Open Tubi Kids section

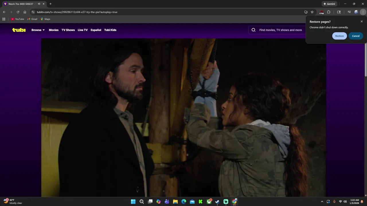point(110,30)
